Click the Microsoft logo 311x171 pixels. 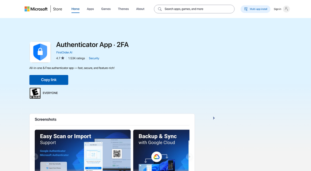click(x=36, y=9)
